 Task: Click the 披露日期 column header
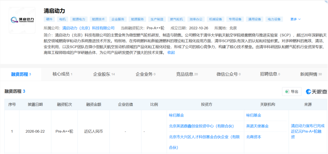[35, 105]
